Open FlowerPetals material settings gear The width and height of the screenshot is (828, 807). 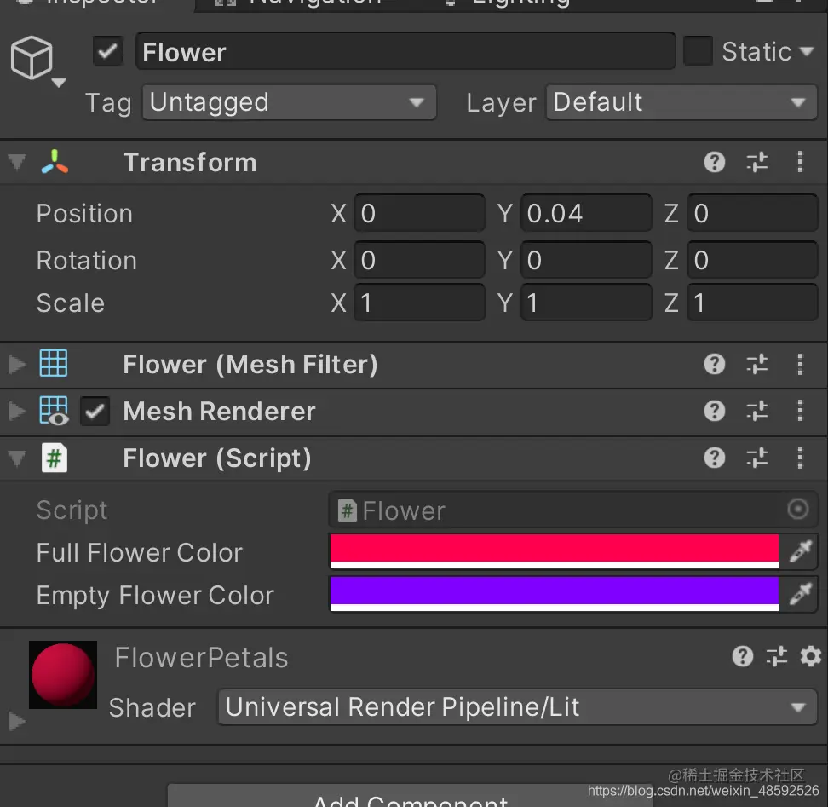pyautogui.click(x=811, y=656)
